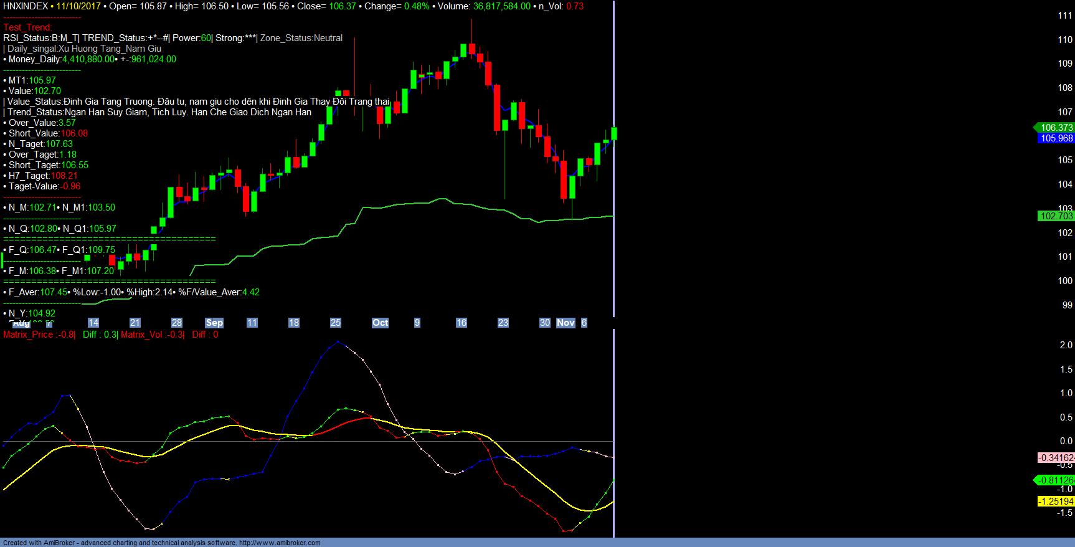Select the Sep month marker on time axis
This screenshot has width=1075, height=547.
point(214,323)
